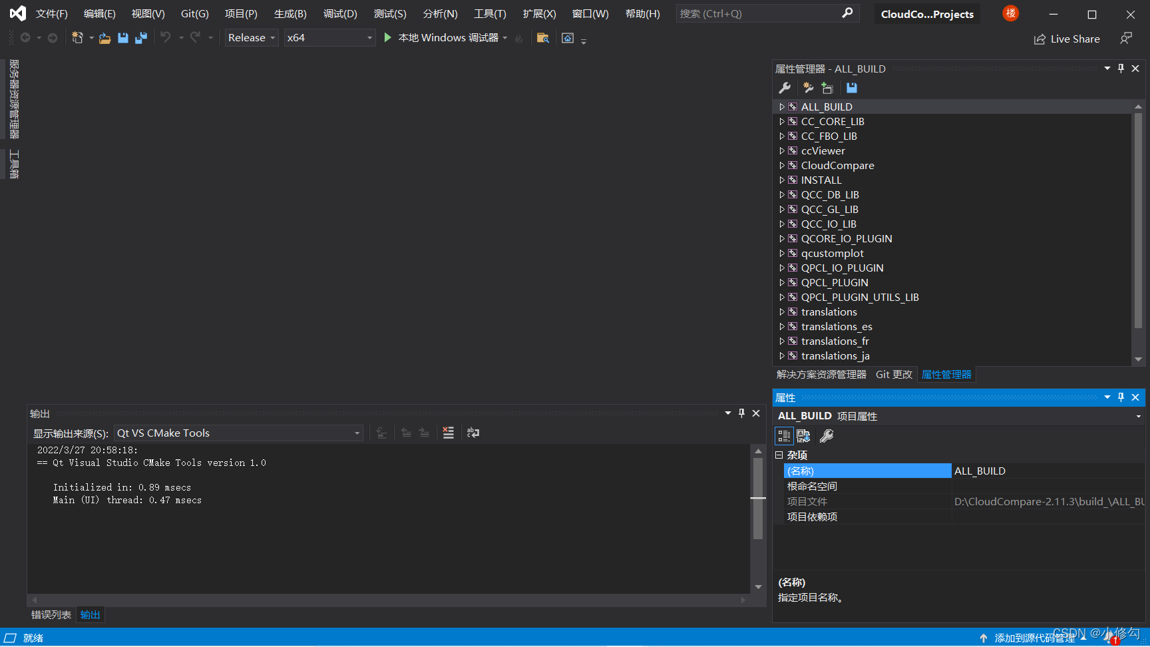Open the Release configuration dropdown

click(x=252, y=38)
